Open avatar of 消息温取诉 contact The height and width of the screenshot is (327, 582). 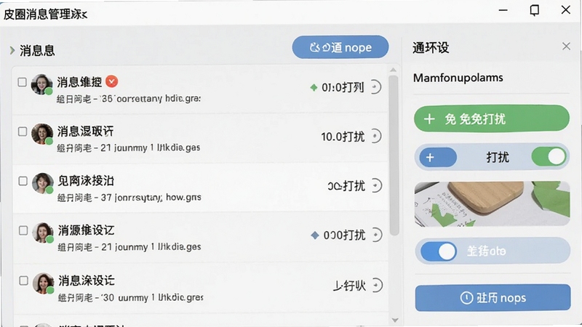[x=42, y=134]
